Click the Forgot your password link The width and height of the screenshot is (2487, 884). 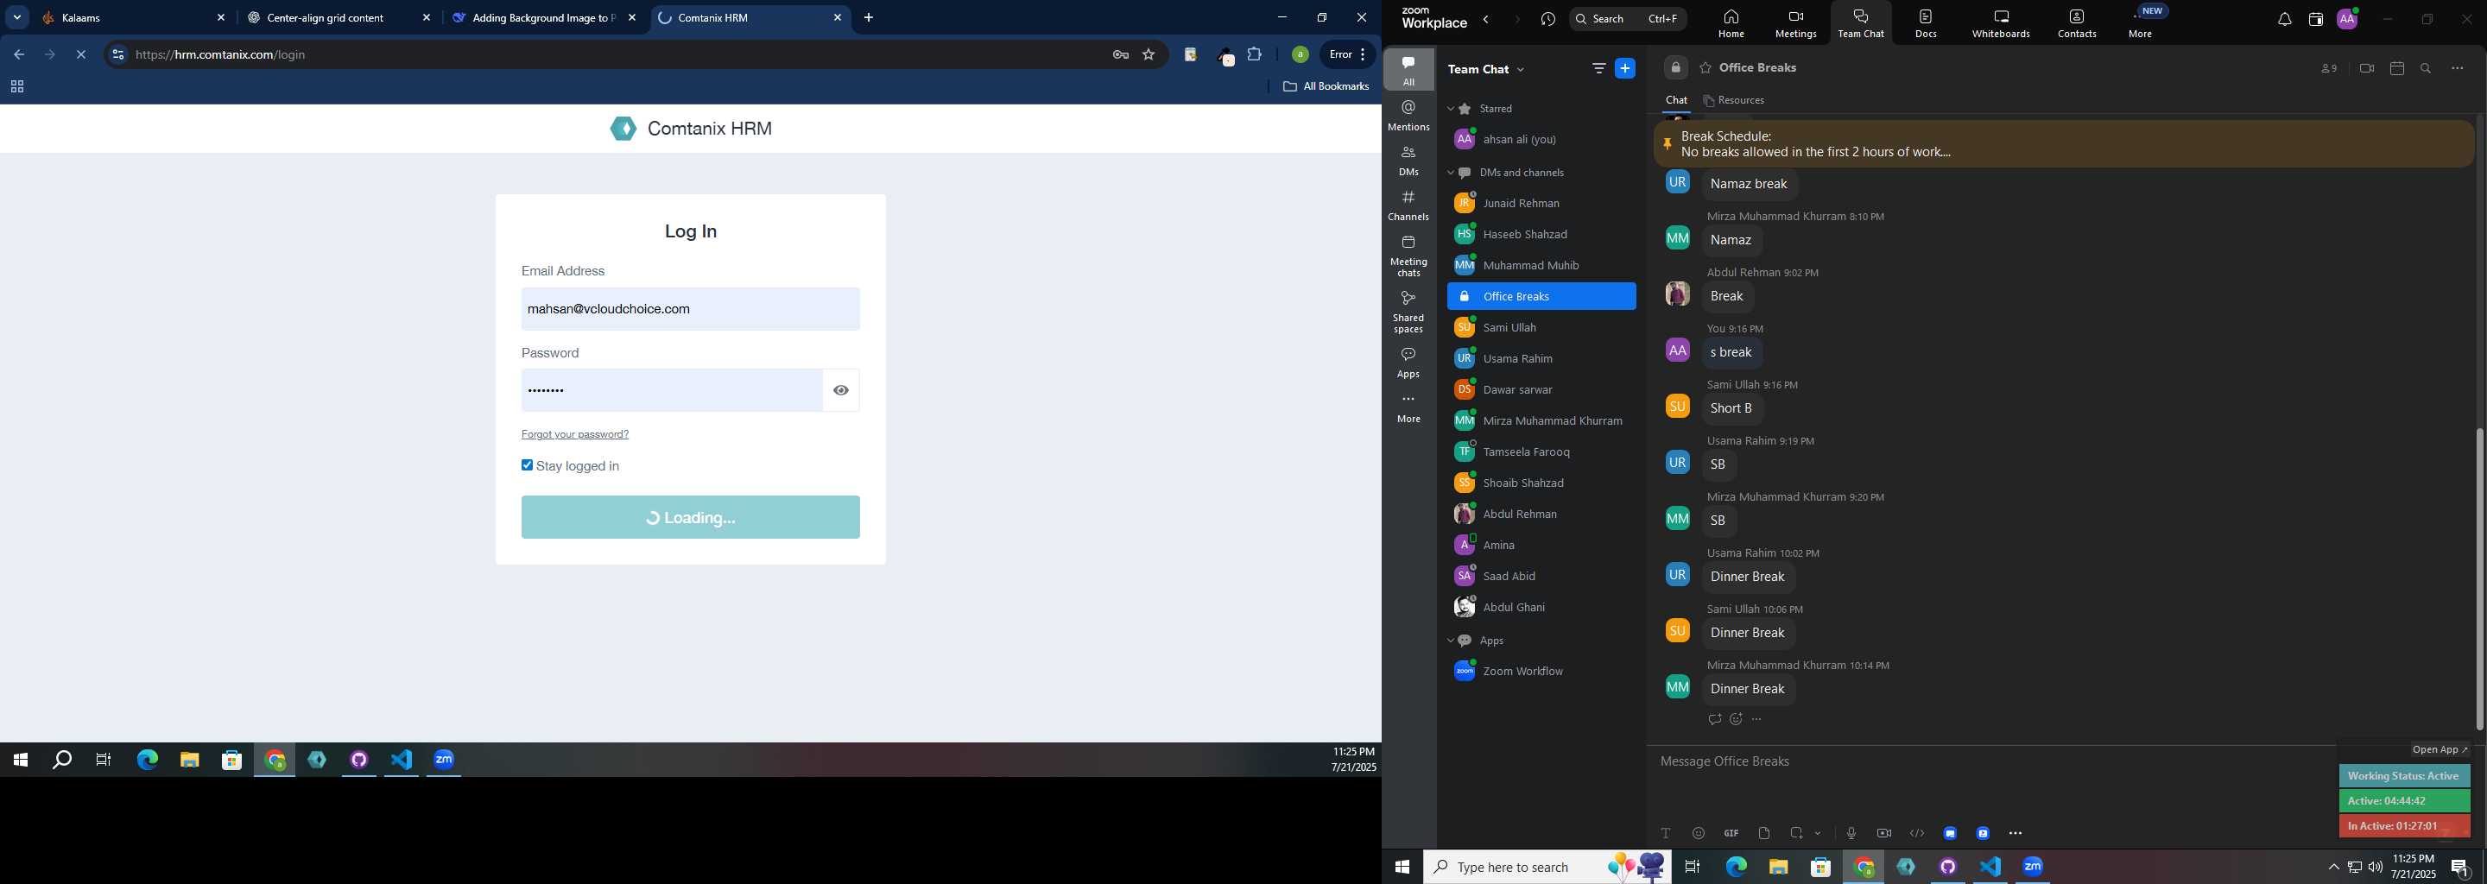[575, 434]
